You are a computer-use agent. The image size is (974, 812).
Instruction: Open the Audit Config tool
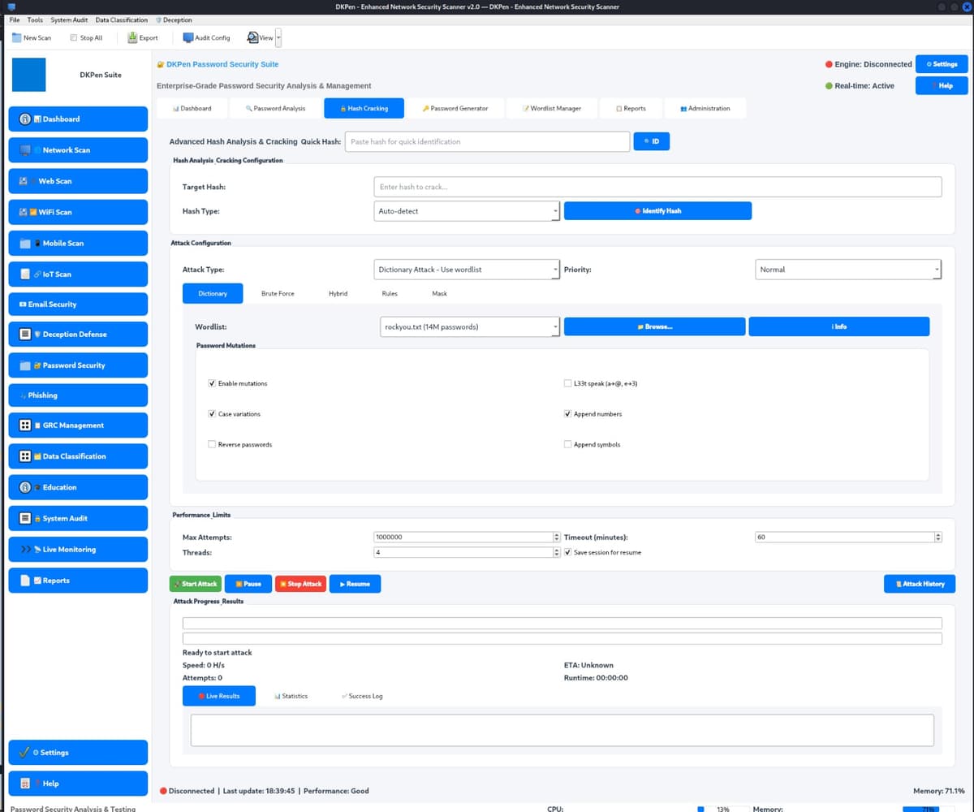[x=205, y=37]
